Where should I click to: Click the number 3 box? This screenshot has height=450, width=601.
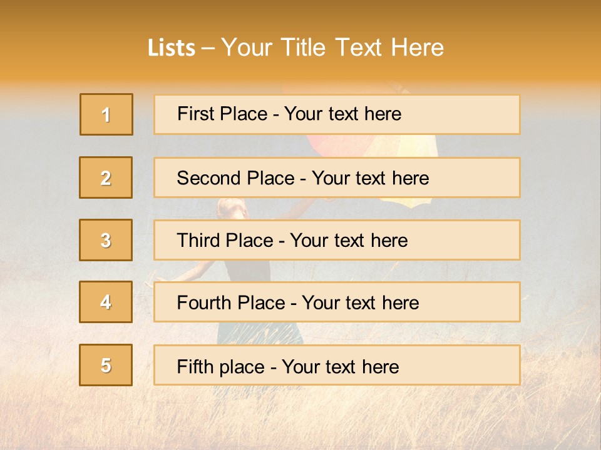point(106,240)
